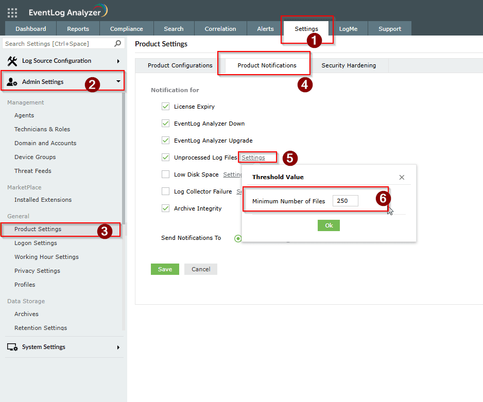Open the Search tab
The image size is (483, 402).
click(174, 29)
